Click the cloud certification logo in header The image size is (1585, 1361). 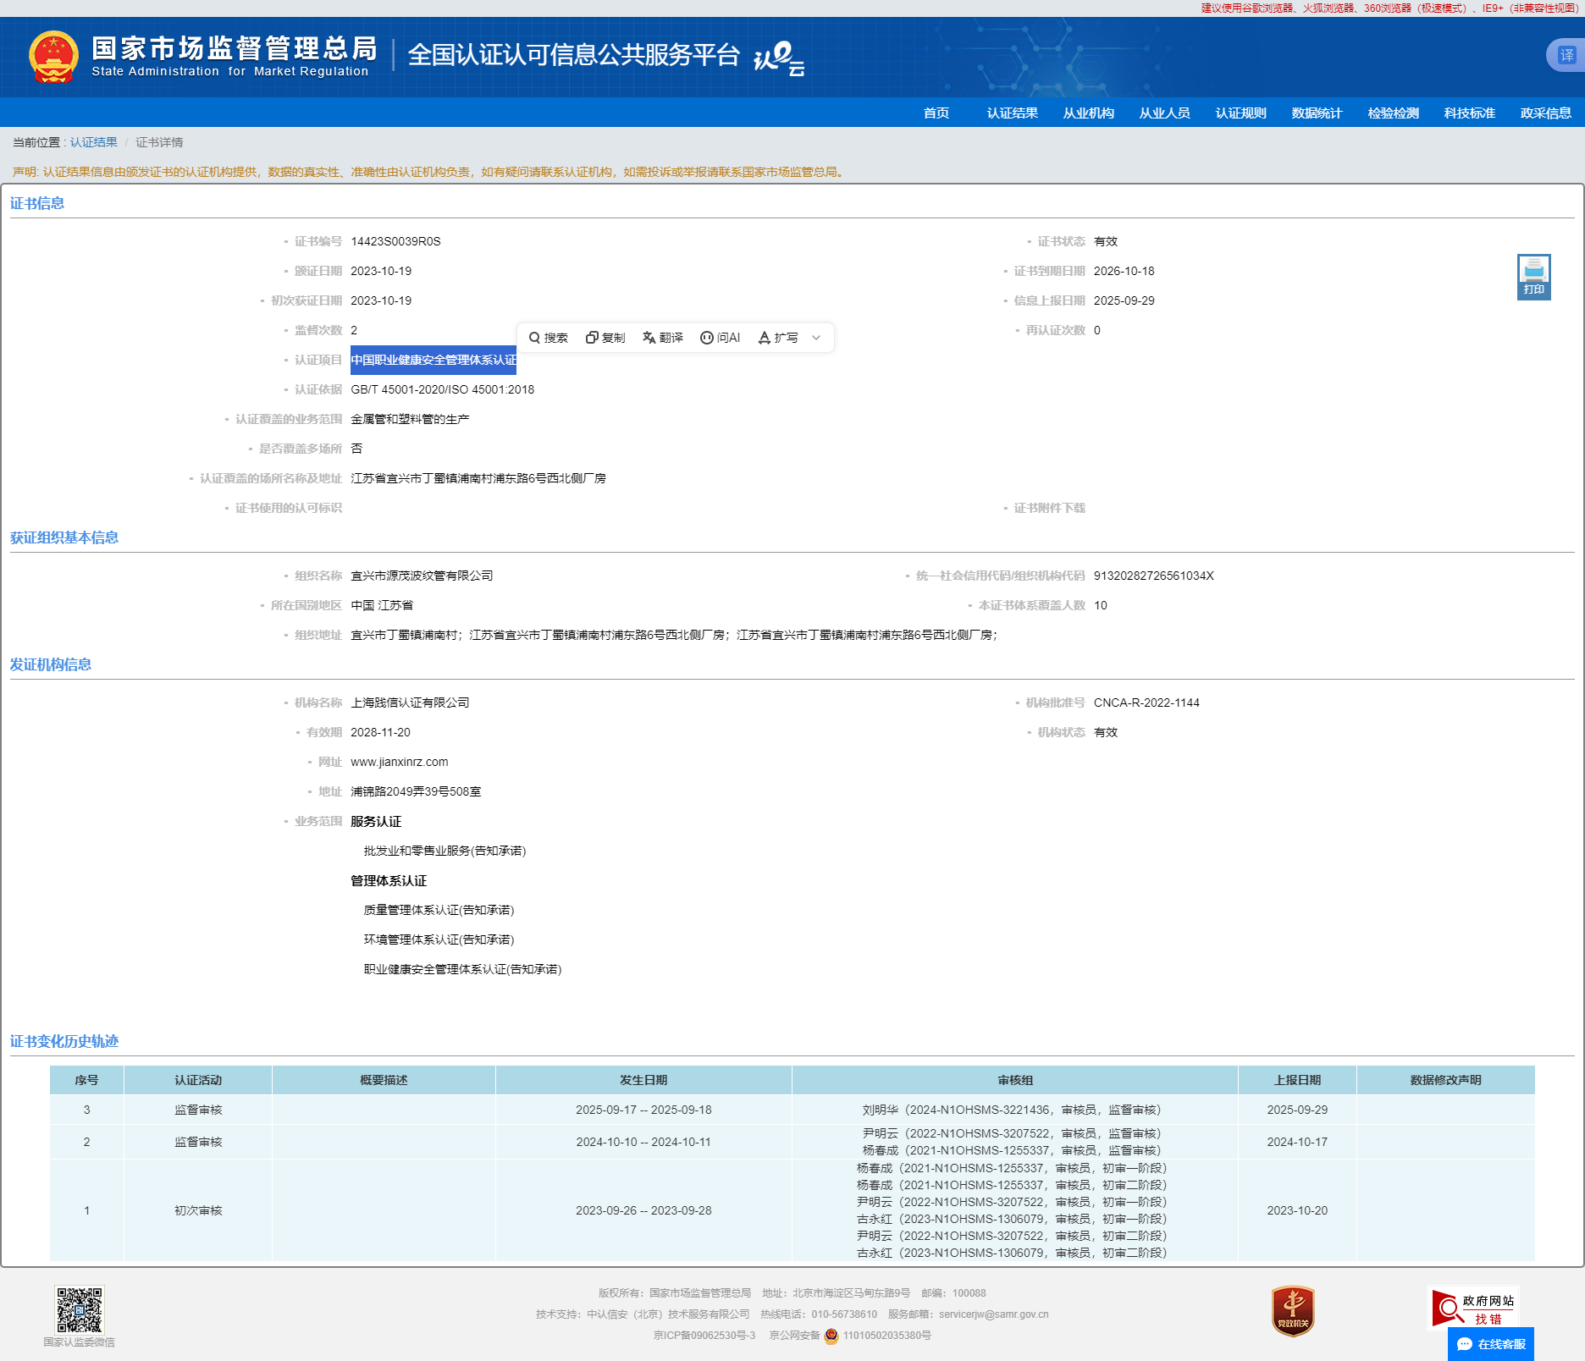point(779,58)
